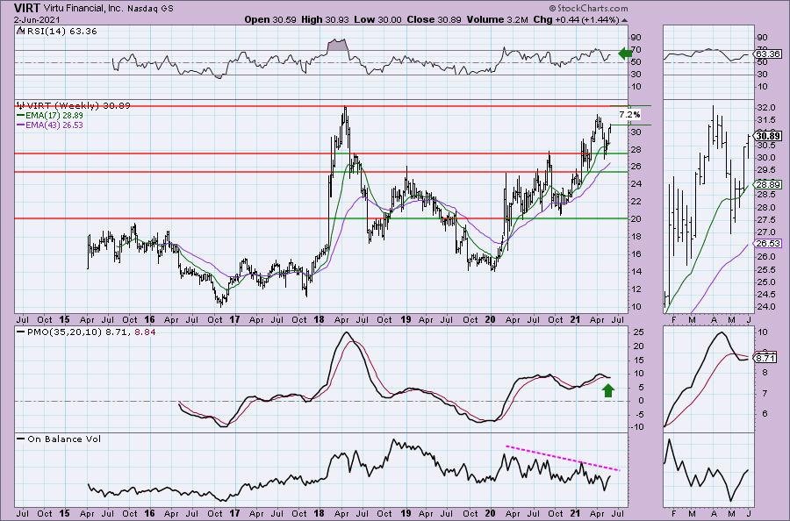
Task: Click the VIRT ticker symbol in the header
Action: [x=27, y=8]
